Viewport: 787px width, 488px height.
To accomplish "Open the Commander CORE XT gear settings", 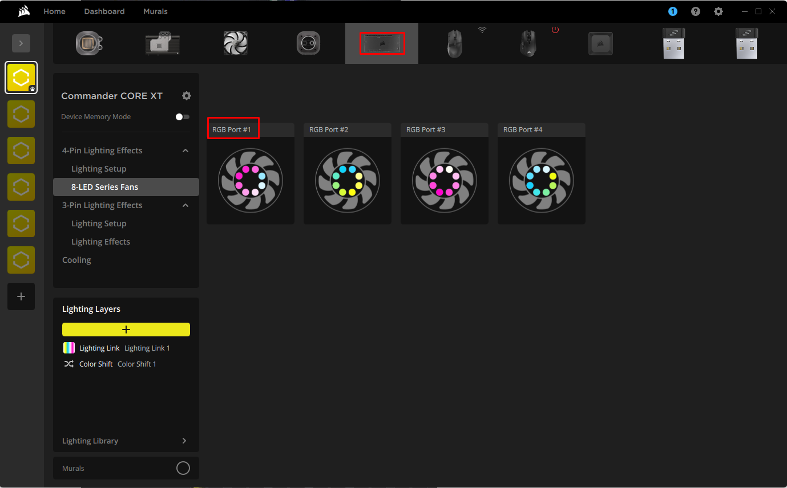I will click(187, 96).
